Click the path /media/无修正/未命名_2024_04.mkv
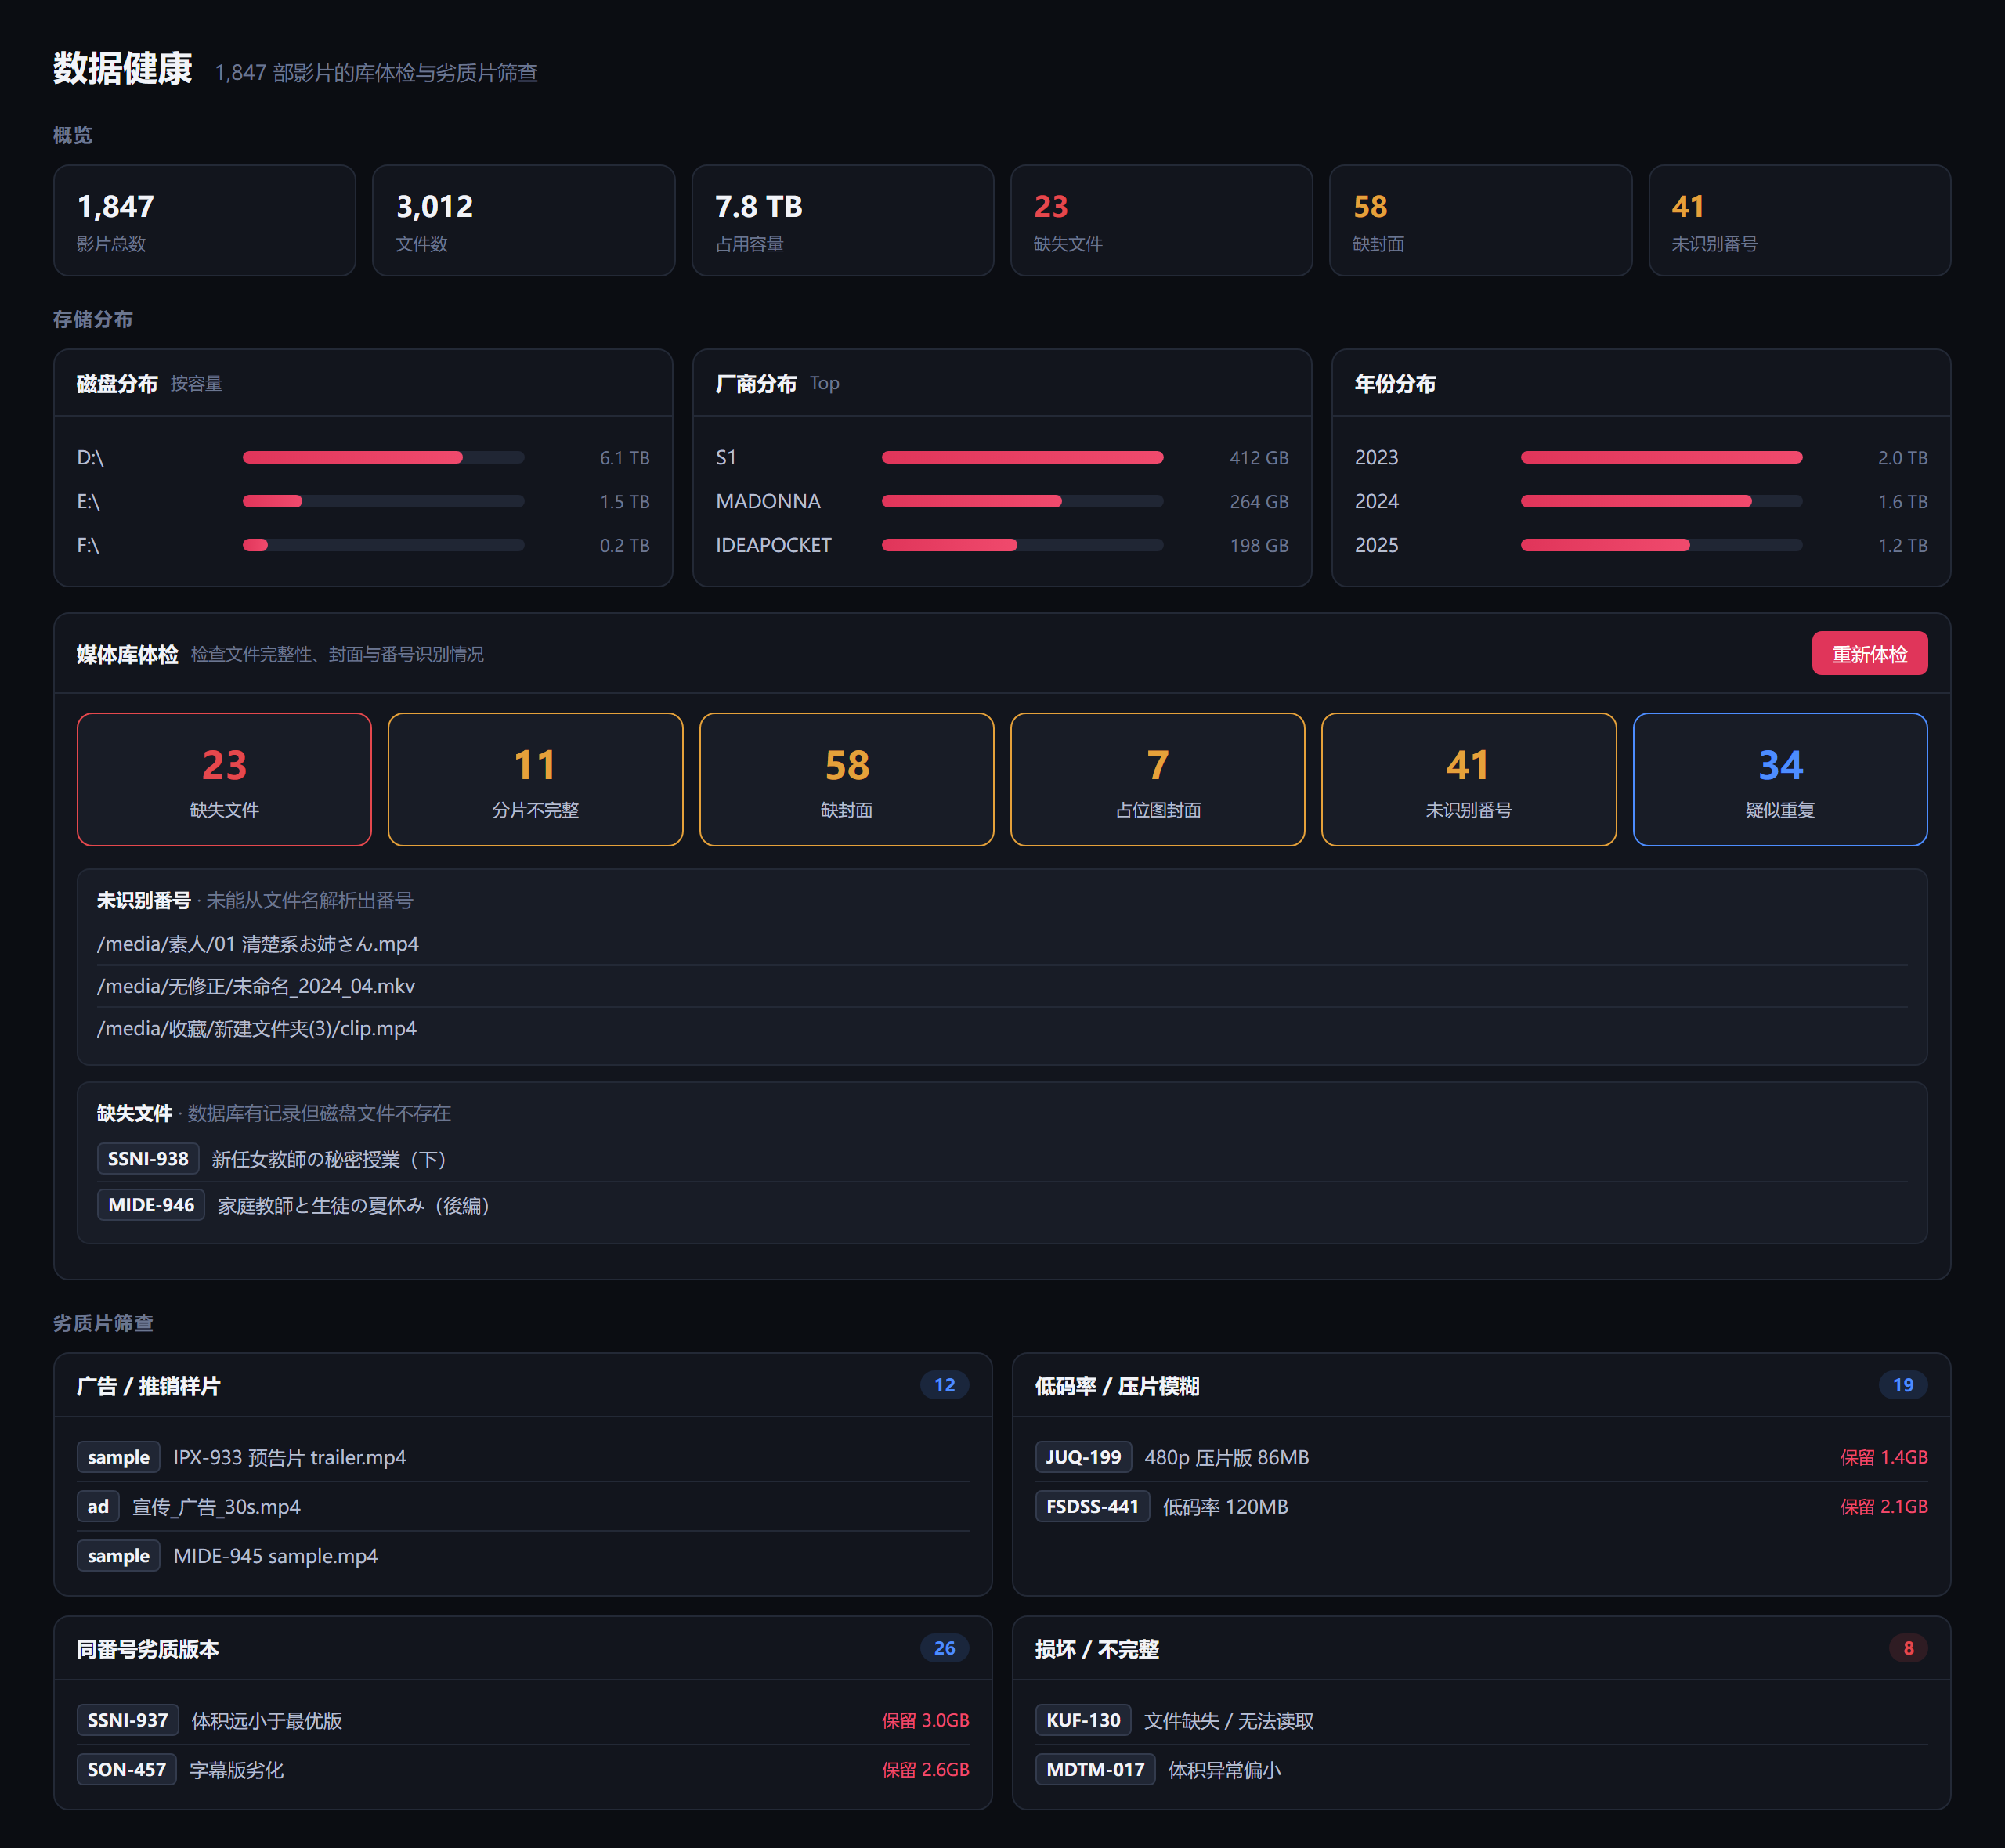This screenshot has height=1848, width=2005. tap(256, 986)
